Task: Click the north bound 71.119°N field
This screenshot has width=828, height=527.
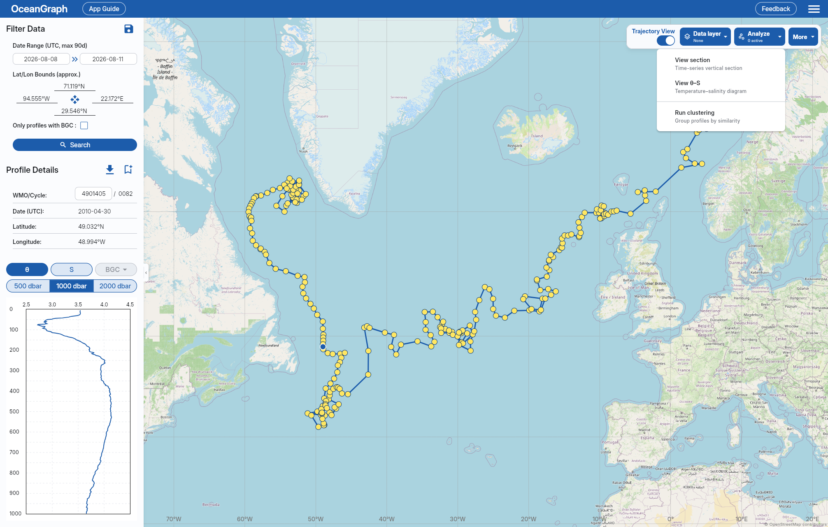Action: 74,86
